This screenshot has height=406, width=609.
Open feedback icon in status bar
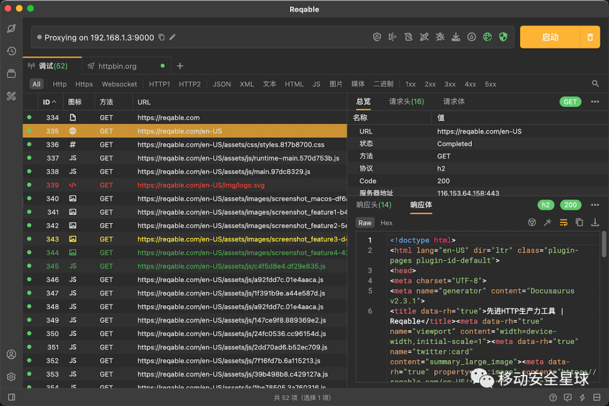567,398
